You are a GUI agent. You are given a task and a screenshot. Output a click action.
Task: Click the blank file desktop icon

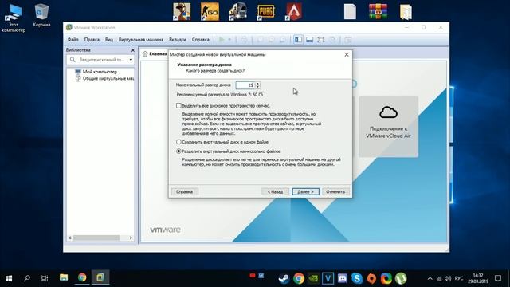coord(350,11)
